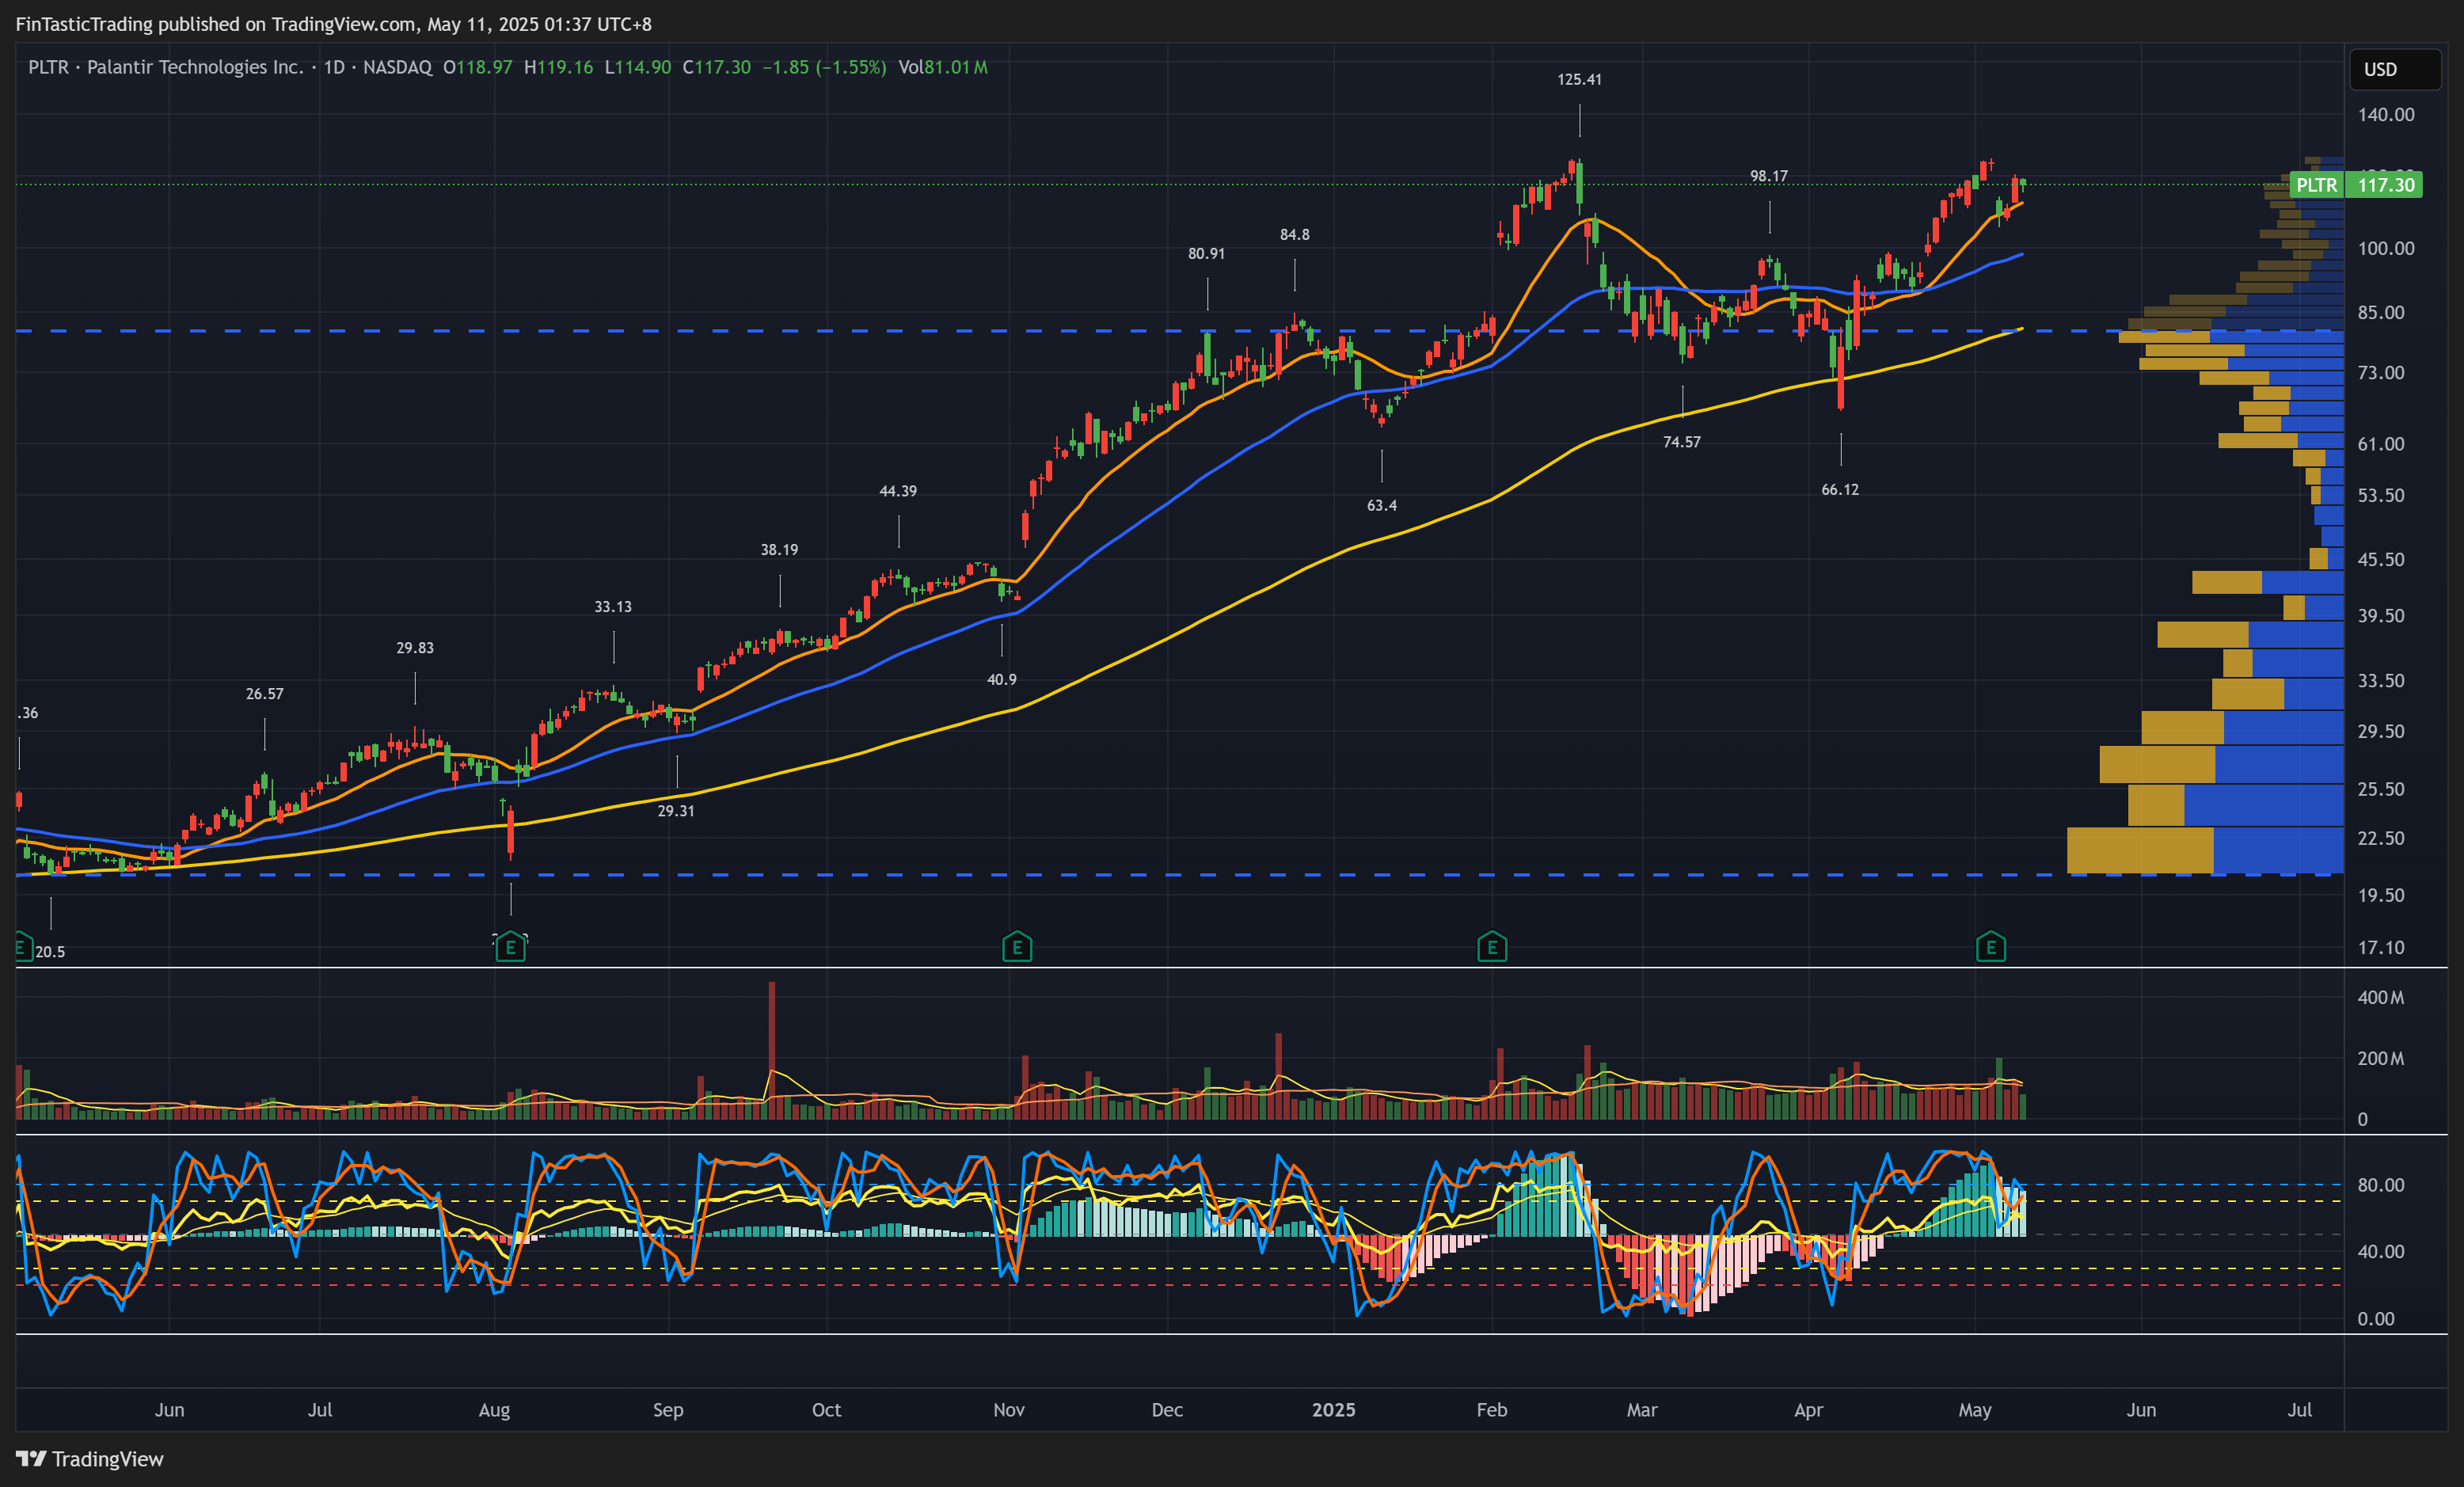Click the 125.41 peak price annotation
The width and height of the screenshot is (2464, 1487).
click(1579, 79)
